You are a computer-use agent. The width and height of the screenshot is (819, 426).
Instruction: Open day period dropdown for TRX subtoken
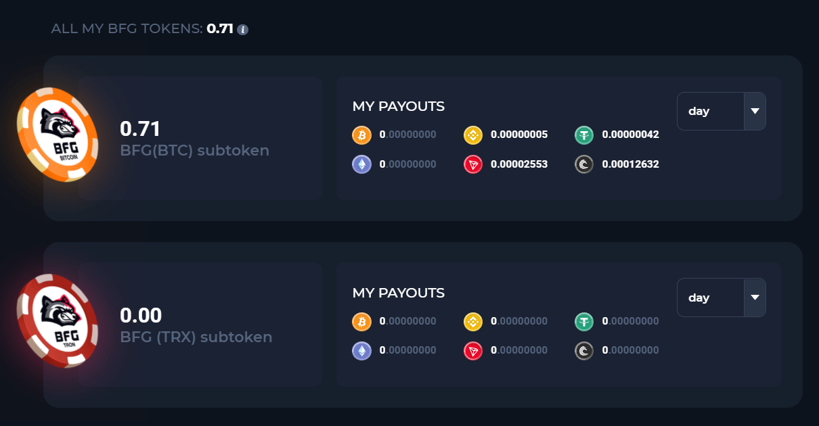(x=711, y=298)
